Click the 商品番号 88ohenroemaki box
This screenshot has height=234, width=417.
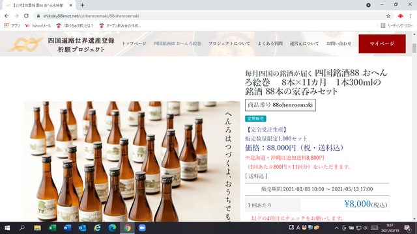point(280,105)
